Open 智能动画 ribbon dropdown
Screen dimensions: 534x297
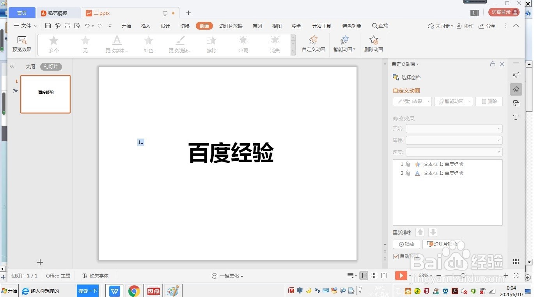point(344,44)
